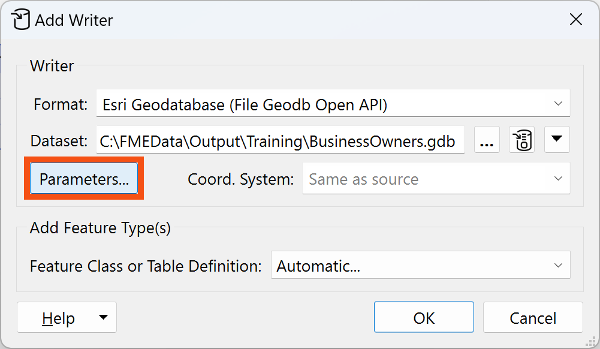Browse for a dataset using the ellipsis icon

487,140
